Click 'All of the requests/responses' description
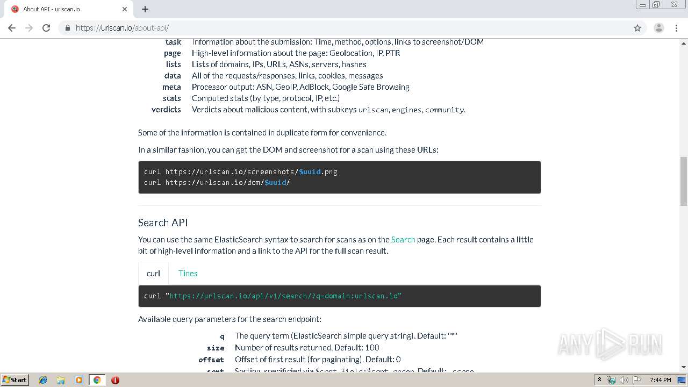This screenshot has width=688, height=387. (x=288, y=76)
